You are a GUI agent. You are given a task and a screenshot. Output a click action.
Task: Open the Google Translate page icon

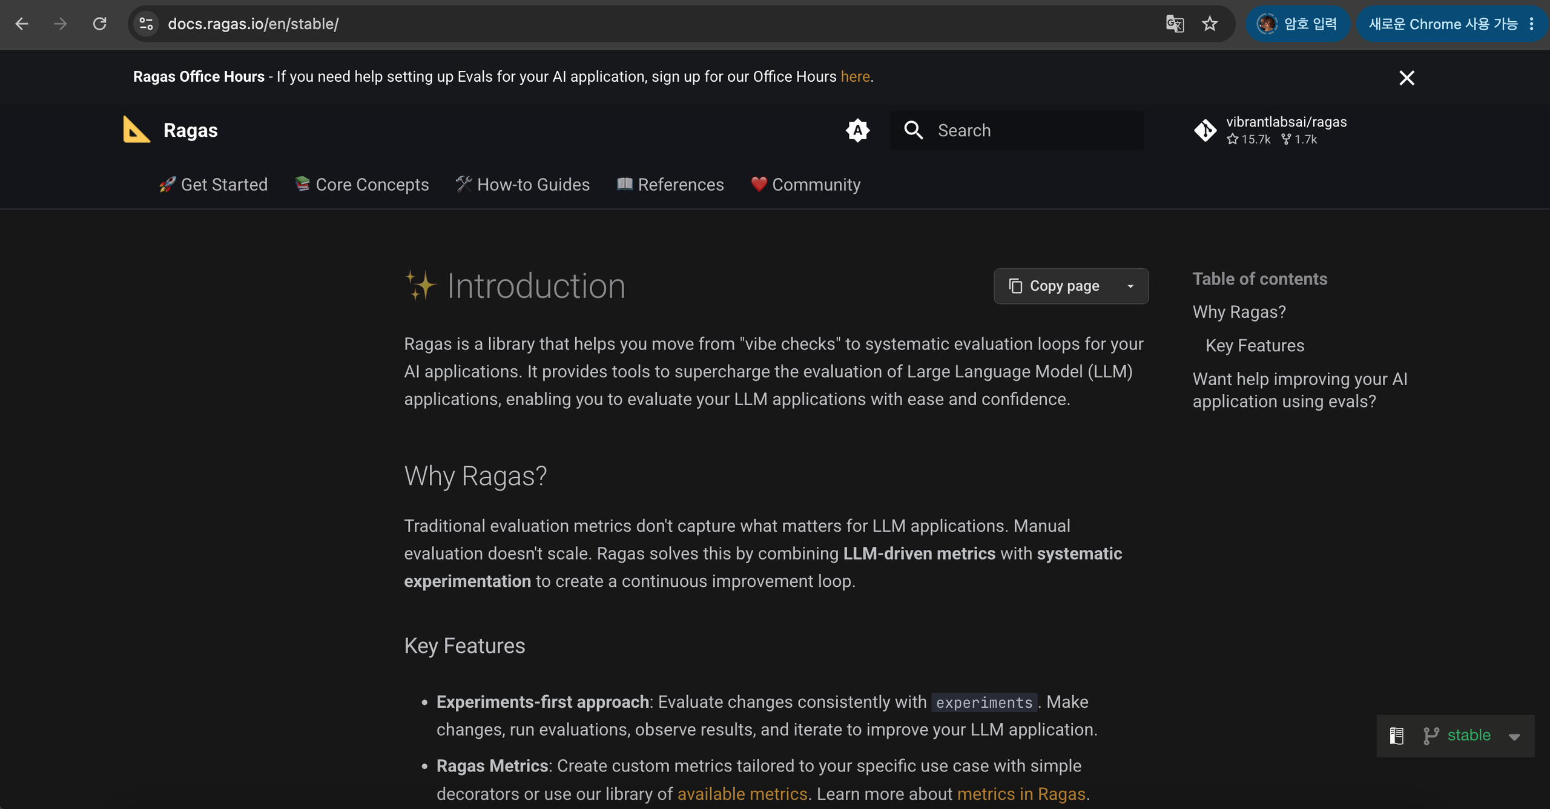pyautogui.click(x=1175, y=24)
